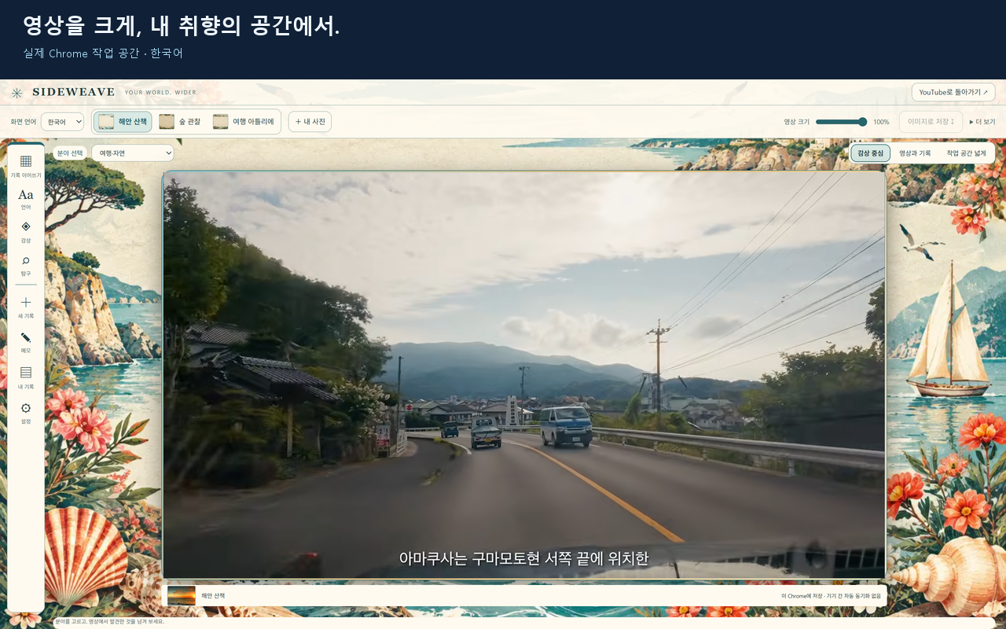Click the sunset thumbnail in the bottom bar
The height and width of the screenshot is (629, 1006).
point(182,595)
